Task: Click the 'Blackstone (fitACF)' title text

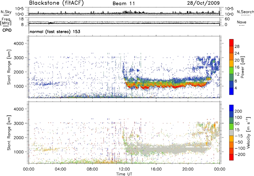Action: 56,3
